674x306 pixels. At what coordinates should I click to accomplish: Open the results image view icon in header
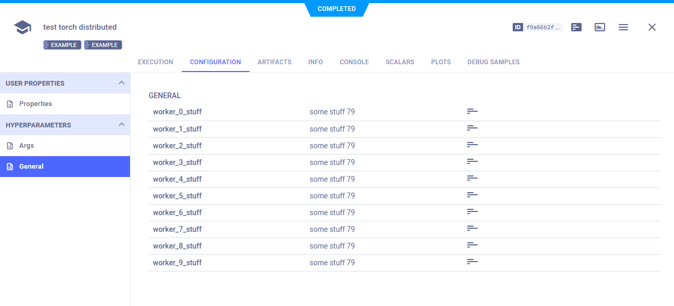click(x=600, y=27)
